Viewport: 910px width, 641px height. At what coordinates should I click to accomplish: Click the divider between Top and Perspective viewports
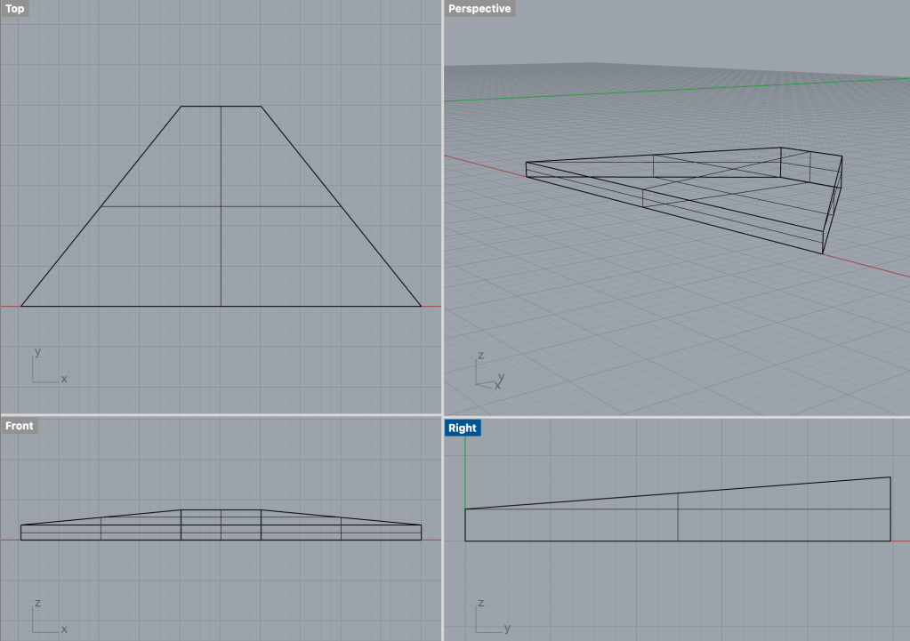(442, 204)
